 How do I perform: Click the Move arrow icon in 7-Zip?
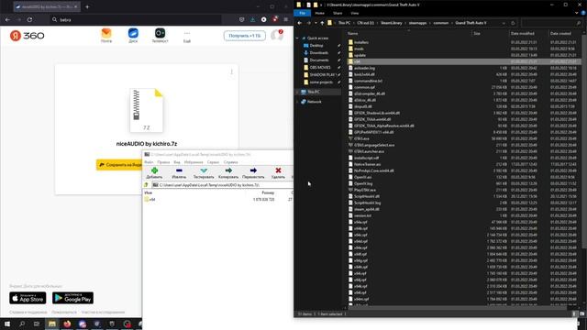pos(253,170)
